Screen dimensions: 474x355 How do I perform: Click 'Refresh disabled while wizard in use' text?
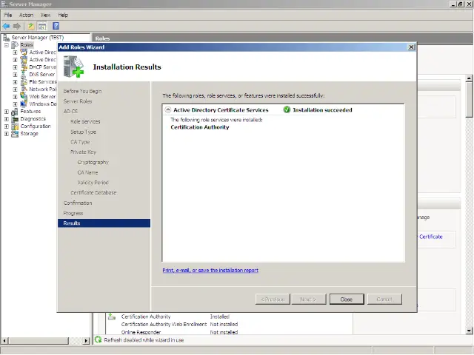pyautogui.click(x=144, y=340)
